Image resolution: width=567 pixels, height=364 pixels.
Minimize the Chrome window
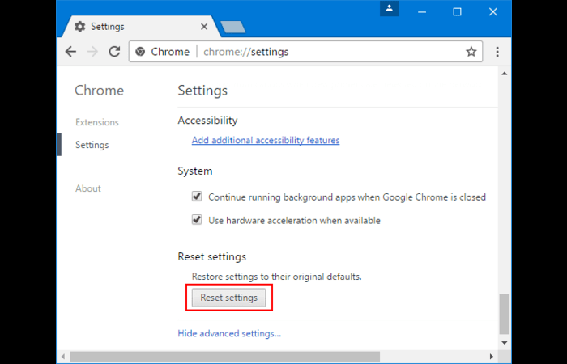pos(422,11)
